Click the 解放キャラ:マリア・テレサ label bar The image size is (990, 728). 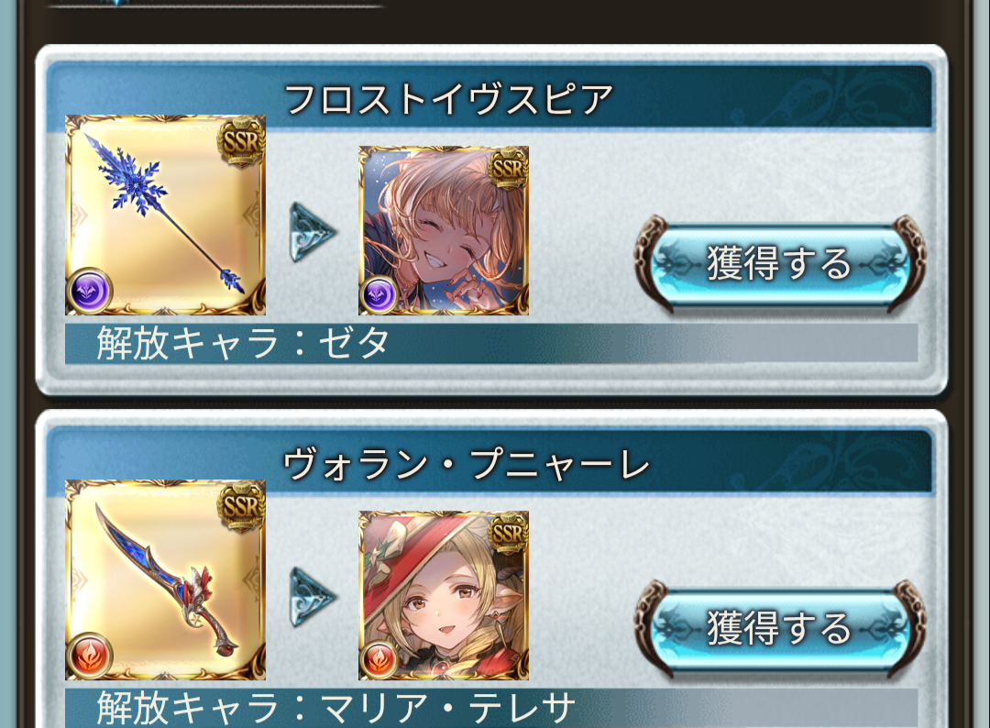491,709
